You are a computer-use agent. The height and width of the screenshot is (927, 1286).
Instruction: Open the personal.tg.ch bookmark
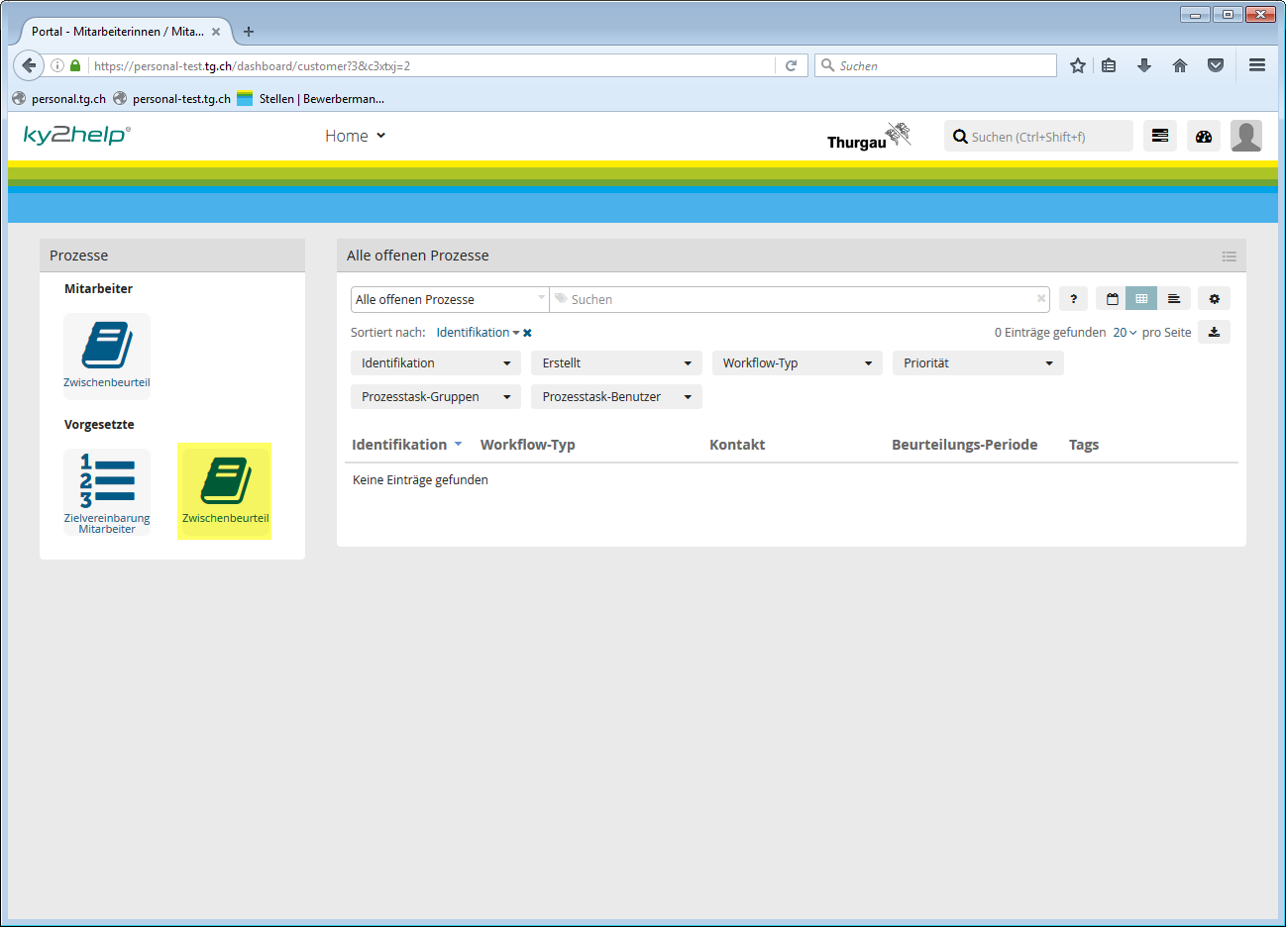coord(59,99)
